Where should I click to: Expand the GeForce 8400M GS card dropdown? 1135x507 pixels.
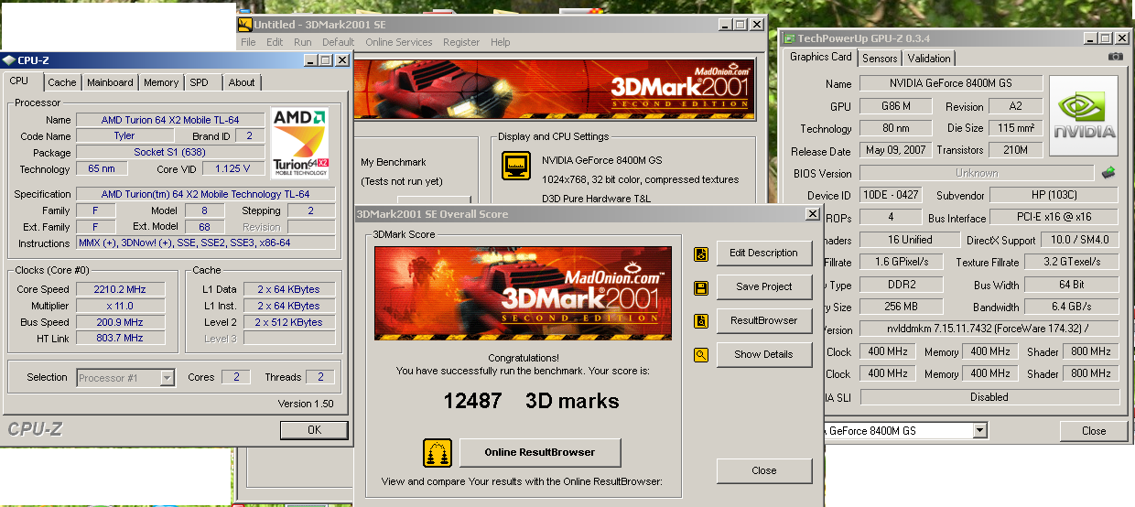click(980, 430)
